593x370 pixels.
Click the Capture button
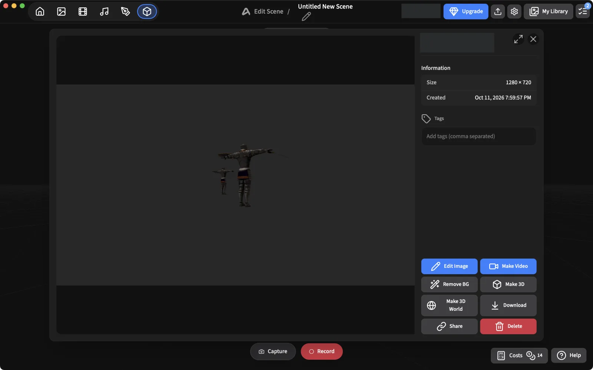click(273, 351)
